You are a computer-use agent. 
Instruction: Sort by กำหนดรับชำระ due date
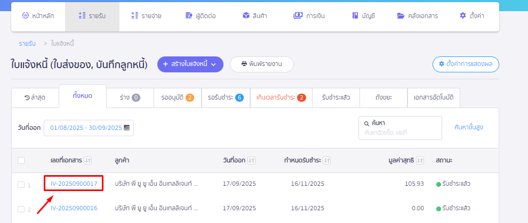(x=327, y=161)
